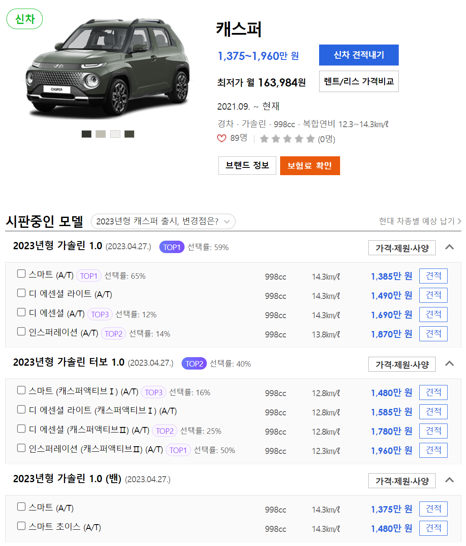Image resolution: width=466 pixels, height=546 pixels.
Task: Click 보험료 확인 button
Action: point(310,165)
